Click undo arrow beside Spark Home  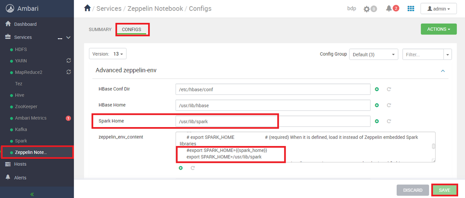(389, 121)
